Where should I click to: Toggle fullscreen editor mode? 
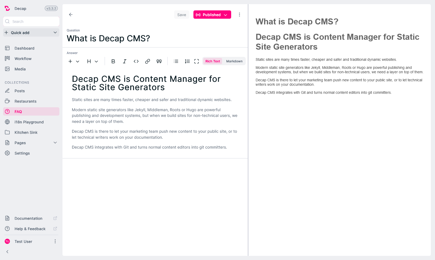coord(197,61)
